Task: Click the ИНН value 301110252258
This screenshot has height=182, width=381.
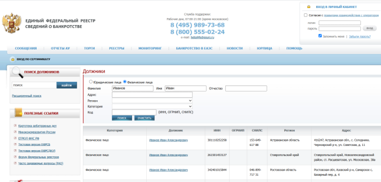Action: click(217, 140)
